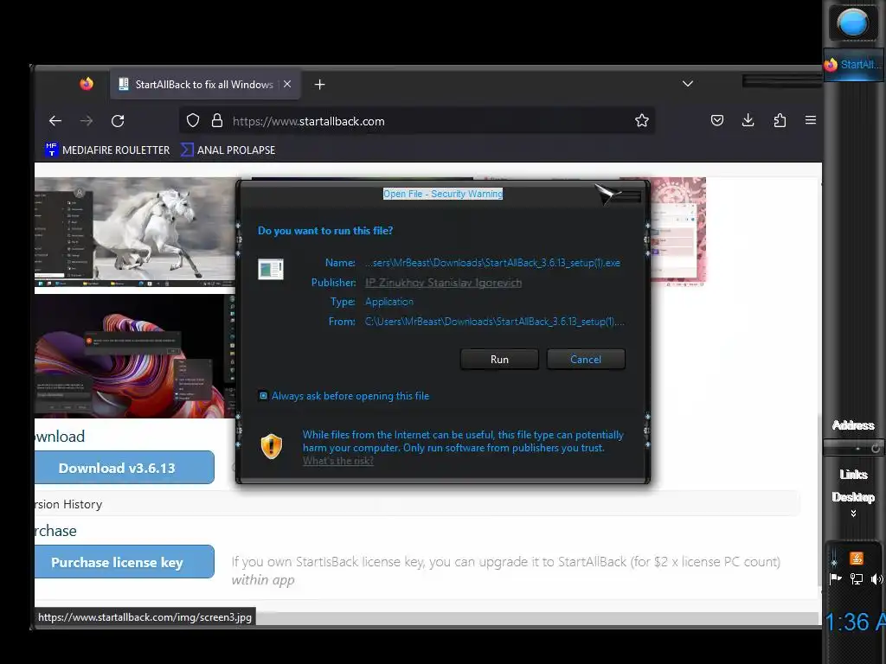Screen dimensions: 886x664
Task: Expand the list all tabs chevron
Action: click(687, 84)
